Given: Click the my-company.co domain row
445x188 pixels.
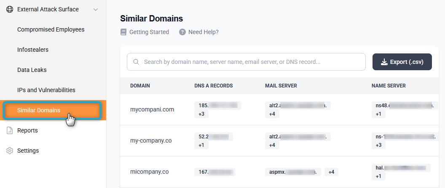Looking at the screenshot, I should [151, 140].
